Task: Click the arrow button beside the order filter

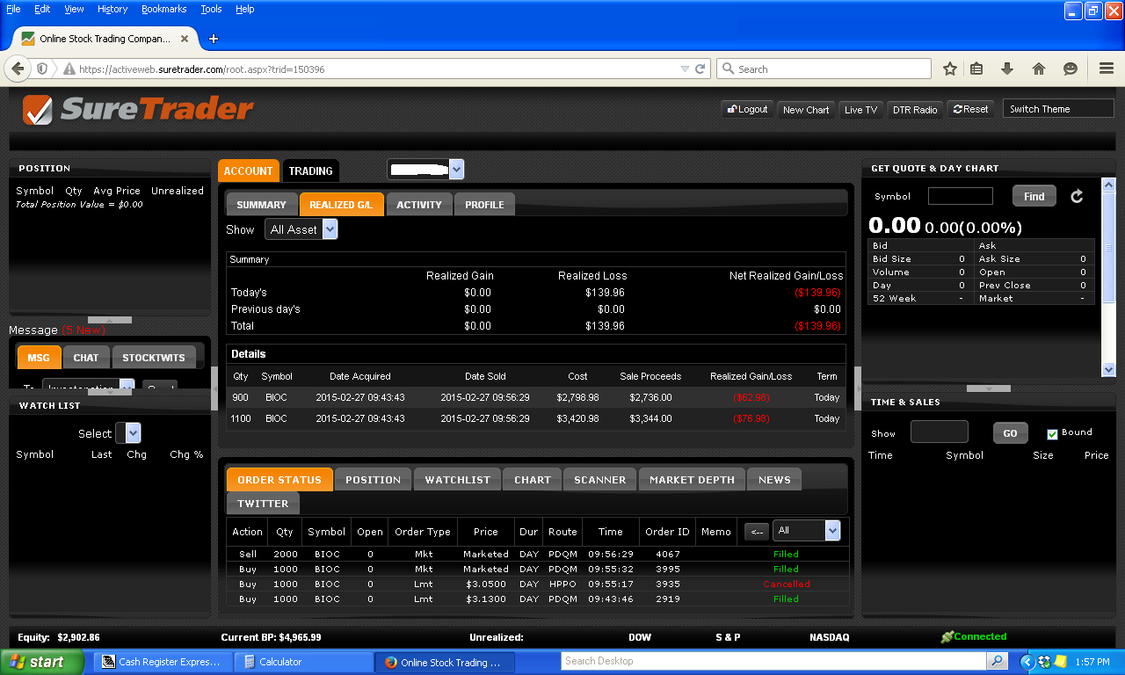Action: click(x=756, y=531)
